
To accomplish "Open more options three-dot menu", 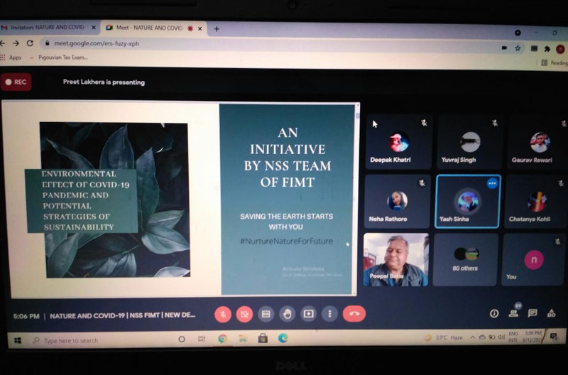I will click(x=329, y=313).
